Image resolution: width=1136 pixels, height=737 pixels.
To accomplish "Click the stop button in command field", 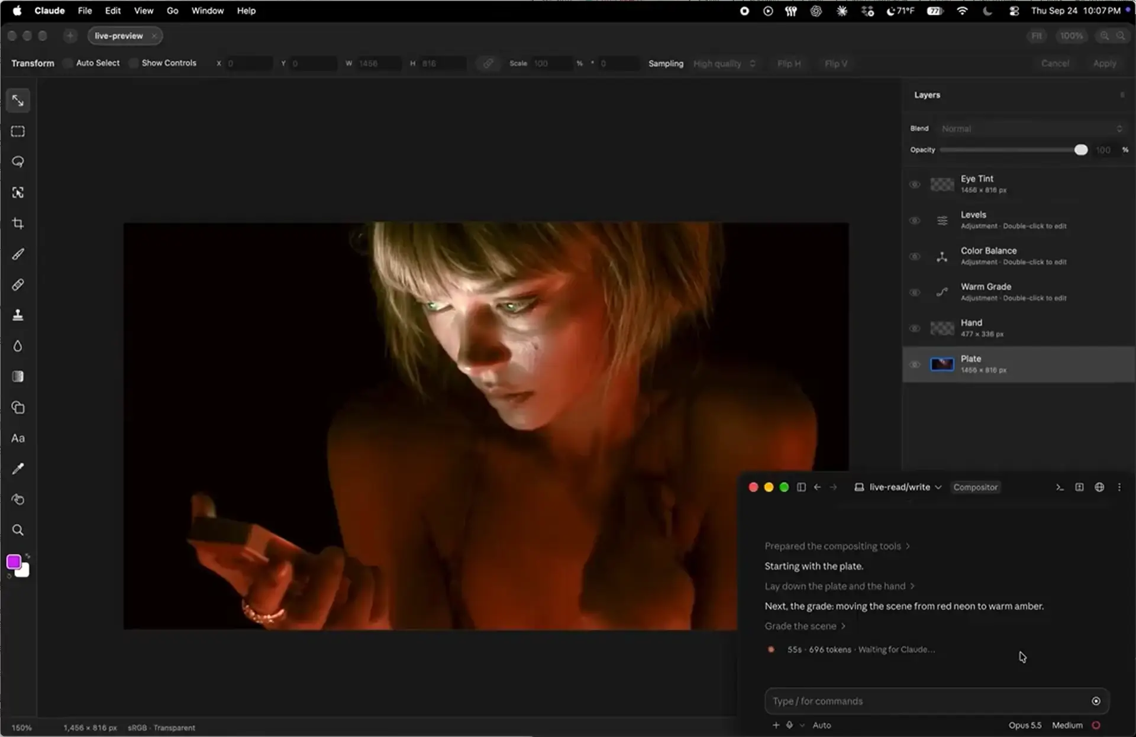I will click(x=1096, y=701).
